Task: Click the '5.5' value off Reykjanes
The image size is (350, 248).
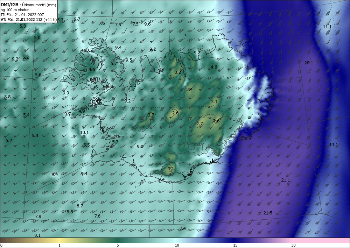Action: point(86,145)
